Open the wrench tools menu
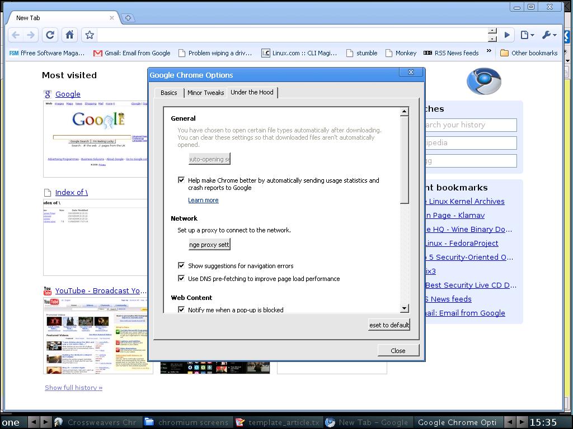The height and width of the screenshot is (429, 573). click(549, 35)
